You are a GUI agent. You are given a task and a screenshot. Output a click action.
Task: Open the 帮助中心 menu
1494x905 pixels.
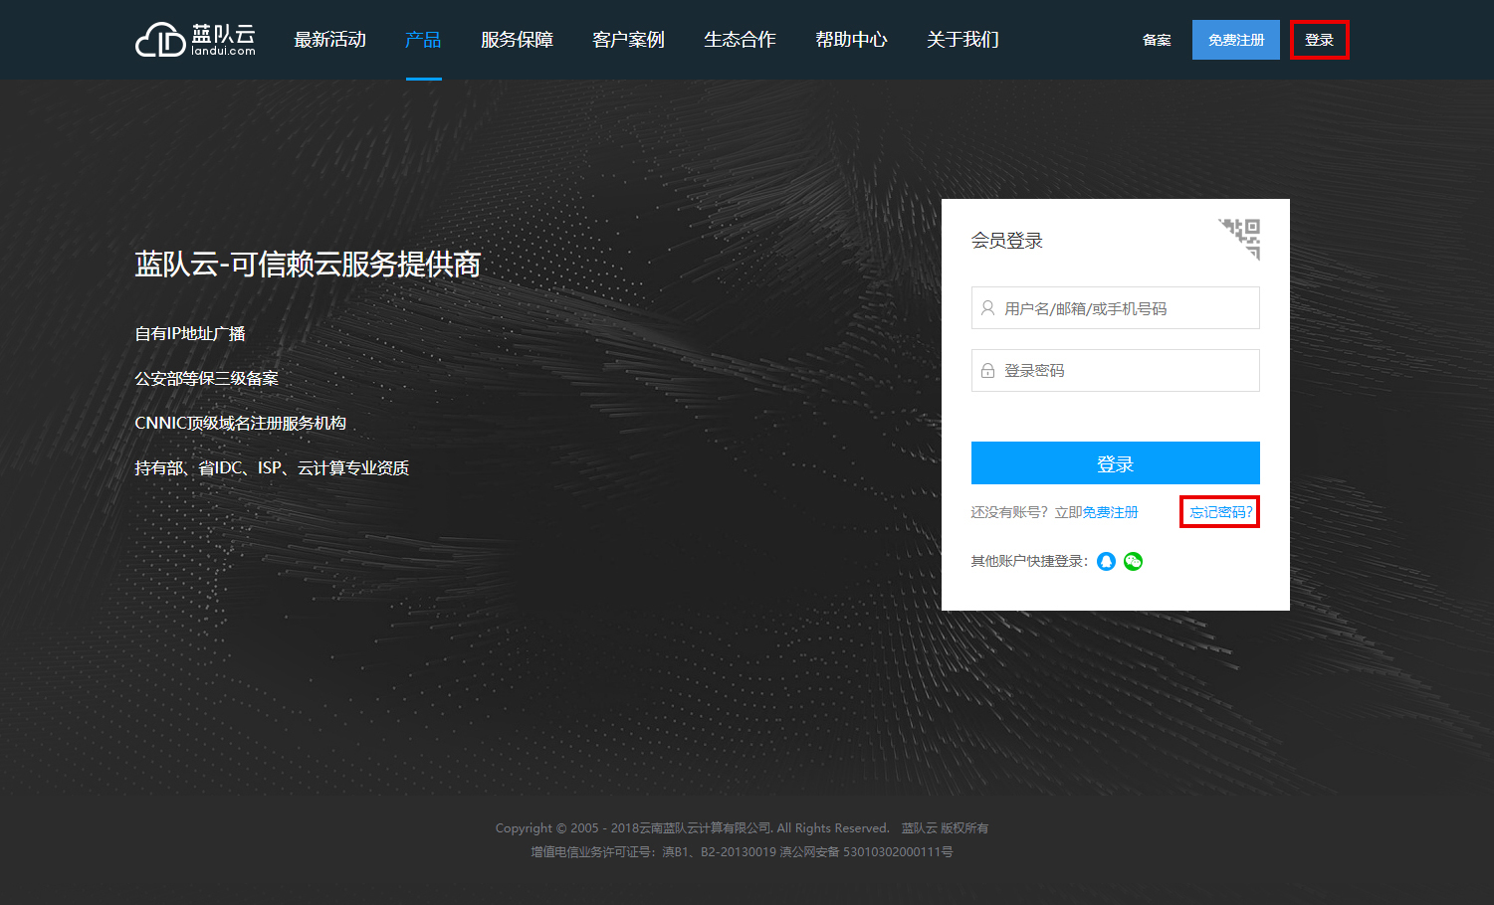pos(851,40)
